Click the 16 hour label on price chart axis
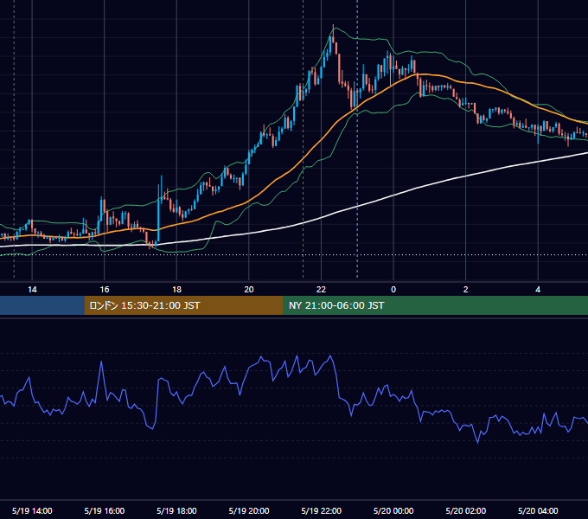This screenshot has width=588, height=519. pos(105,290)
